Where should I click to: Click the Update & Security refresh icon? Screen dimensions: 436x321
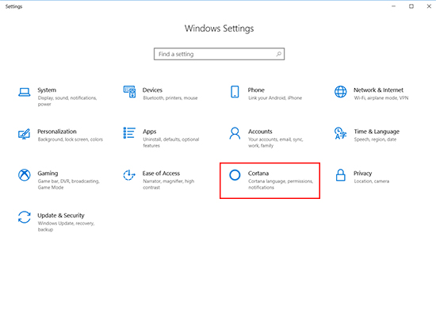coord(25,217)
